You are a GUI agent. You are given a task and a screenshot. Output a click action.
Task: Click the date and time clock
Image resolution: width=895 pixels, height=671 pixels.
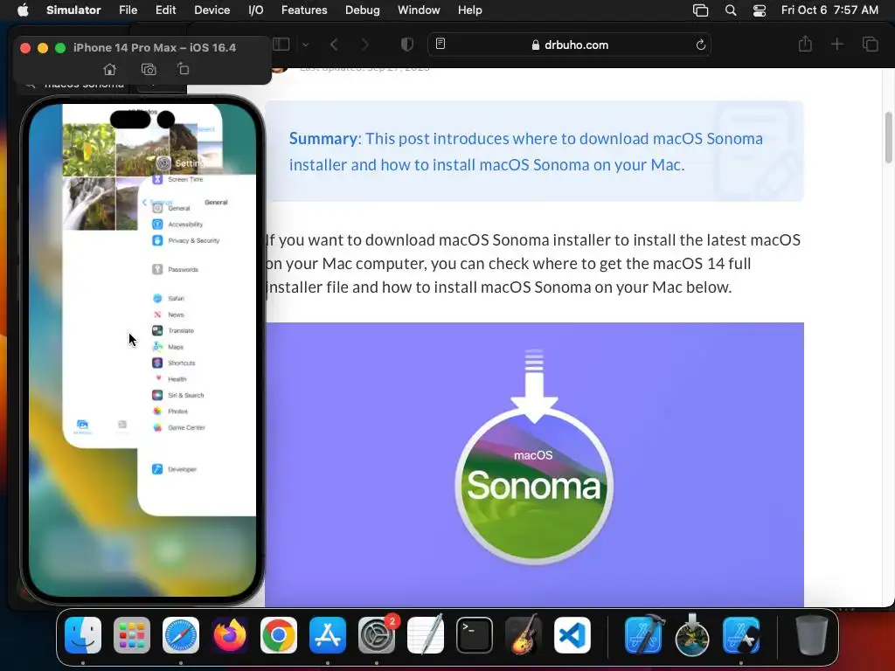[x=829, y=10]
